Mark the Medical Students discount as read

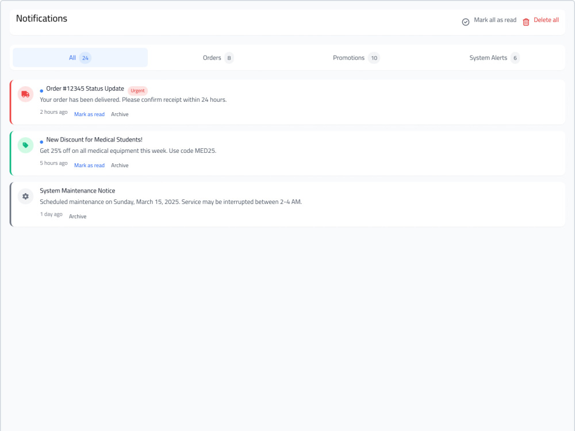pos(89,166)
